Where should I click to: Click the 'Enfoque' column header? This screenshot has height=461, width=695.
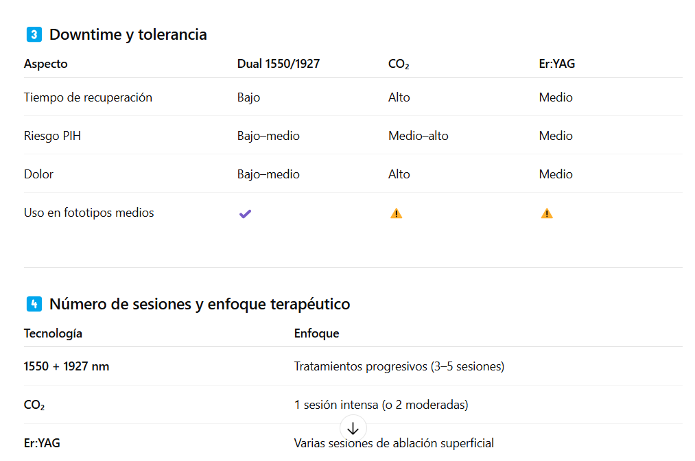coord(316,333)
